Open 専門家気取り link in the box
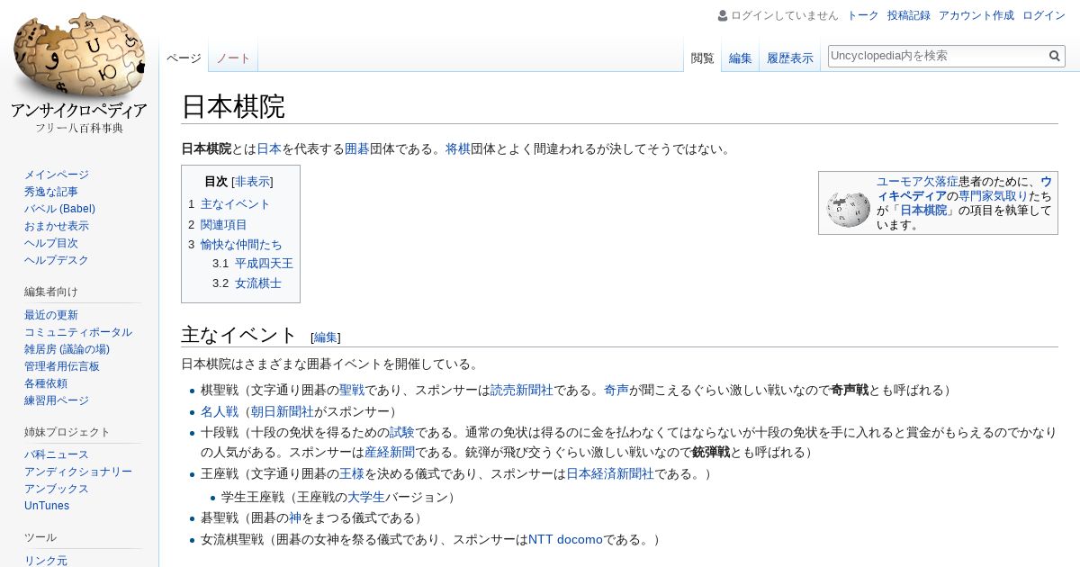1080x567 pixels. [994, 195]
